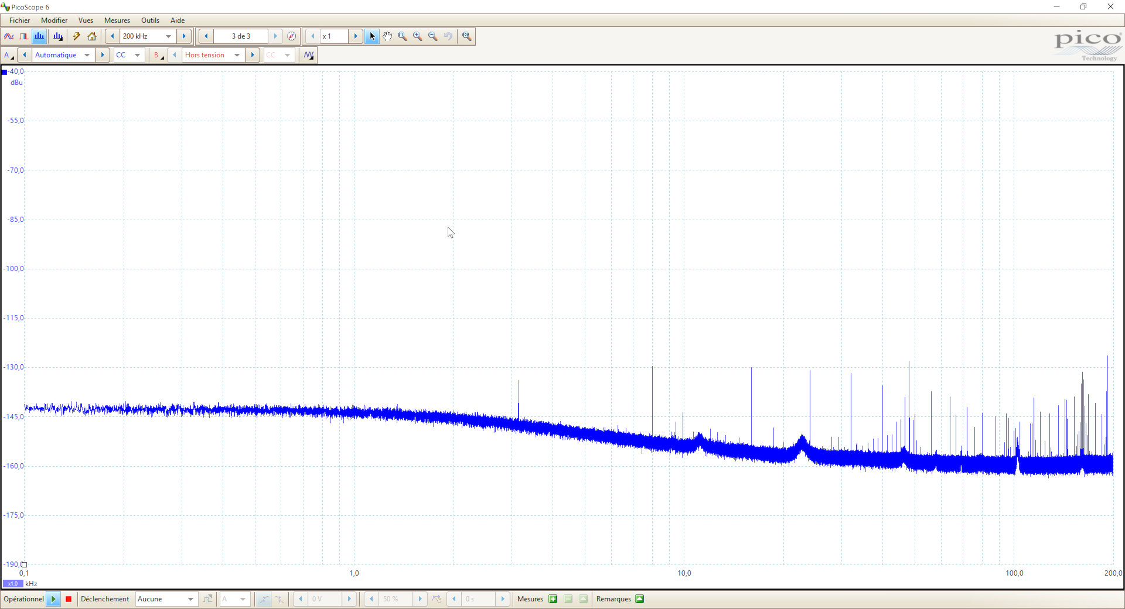Decrease channel A input range arrow
Viewport: 1125px width, 609px height.
pyautogui.click(x=25, y=55)
